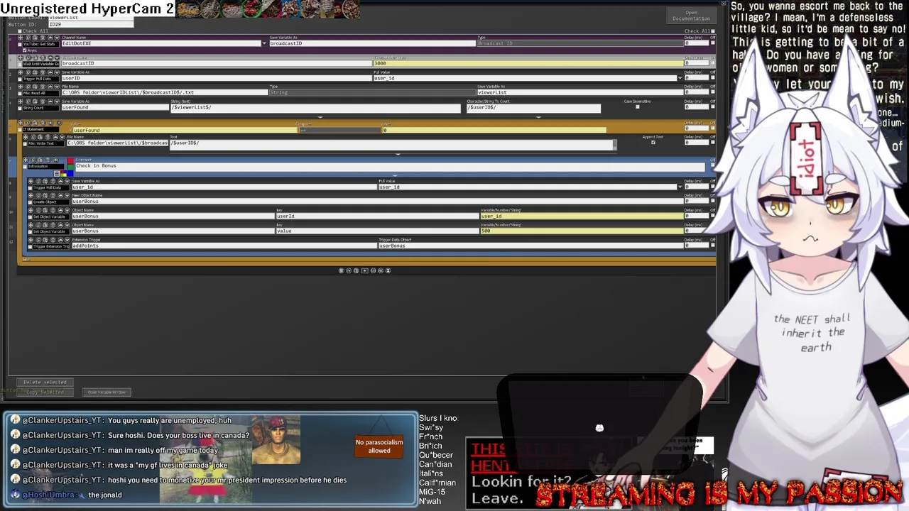Click Comment field reading Check in Bonus

(390, 166)
